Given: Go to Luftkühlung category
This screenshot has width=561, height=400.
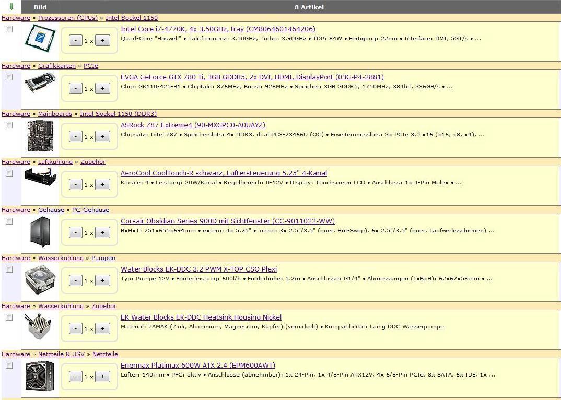Looking at the screenshot, I should click(x=55, y=162).
